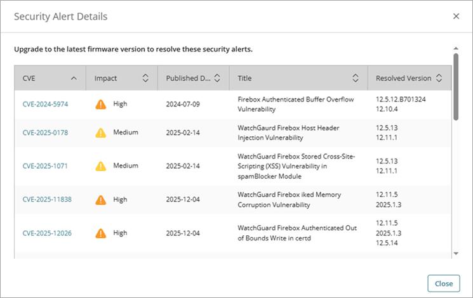Sort the table by the CVE column arrow
This screenshot has height=298, width=473.
(x=74, y=79)
